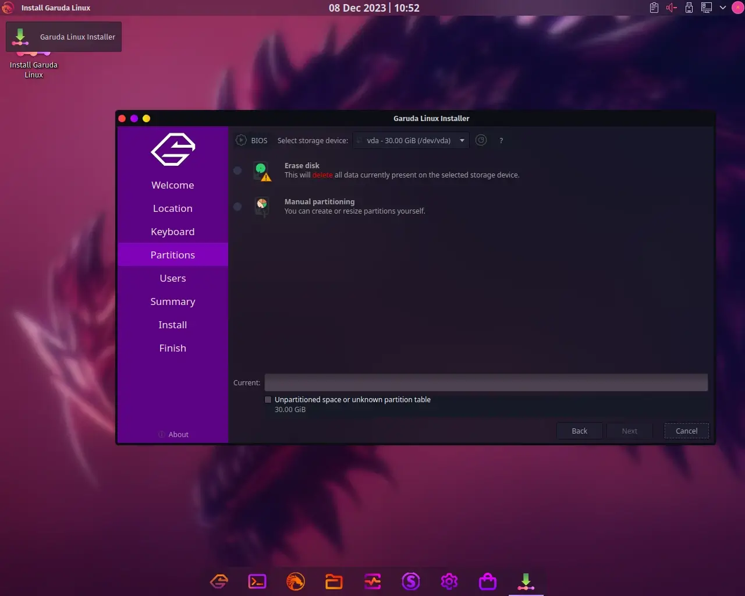Screen dimensions: 745x596
Task: Click the date and time clock
Action: pos(374,8)
